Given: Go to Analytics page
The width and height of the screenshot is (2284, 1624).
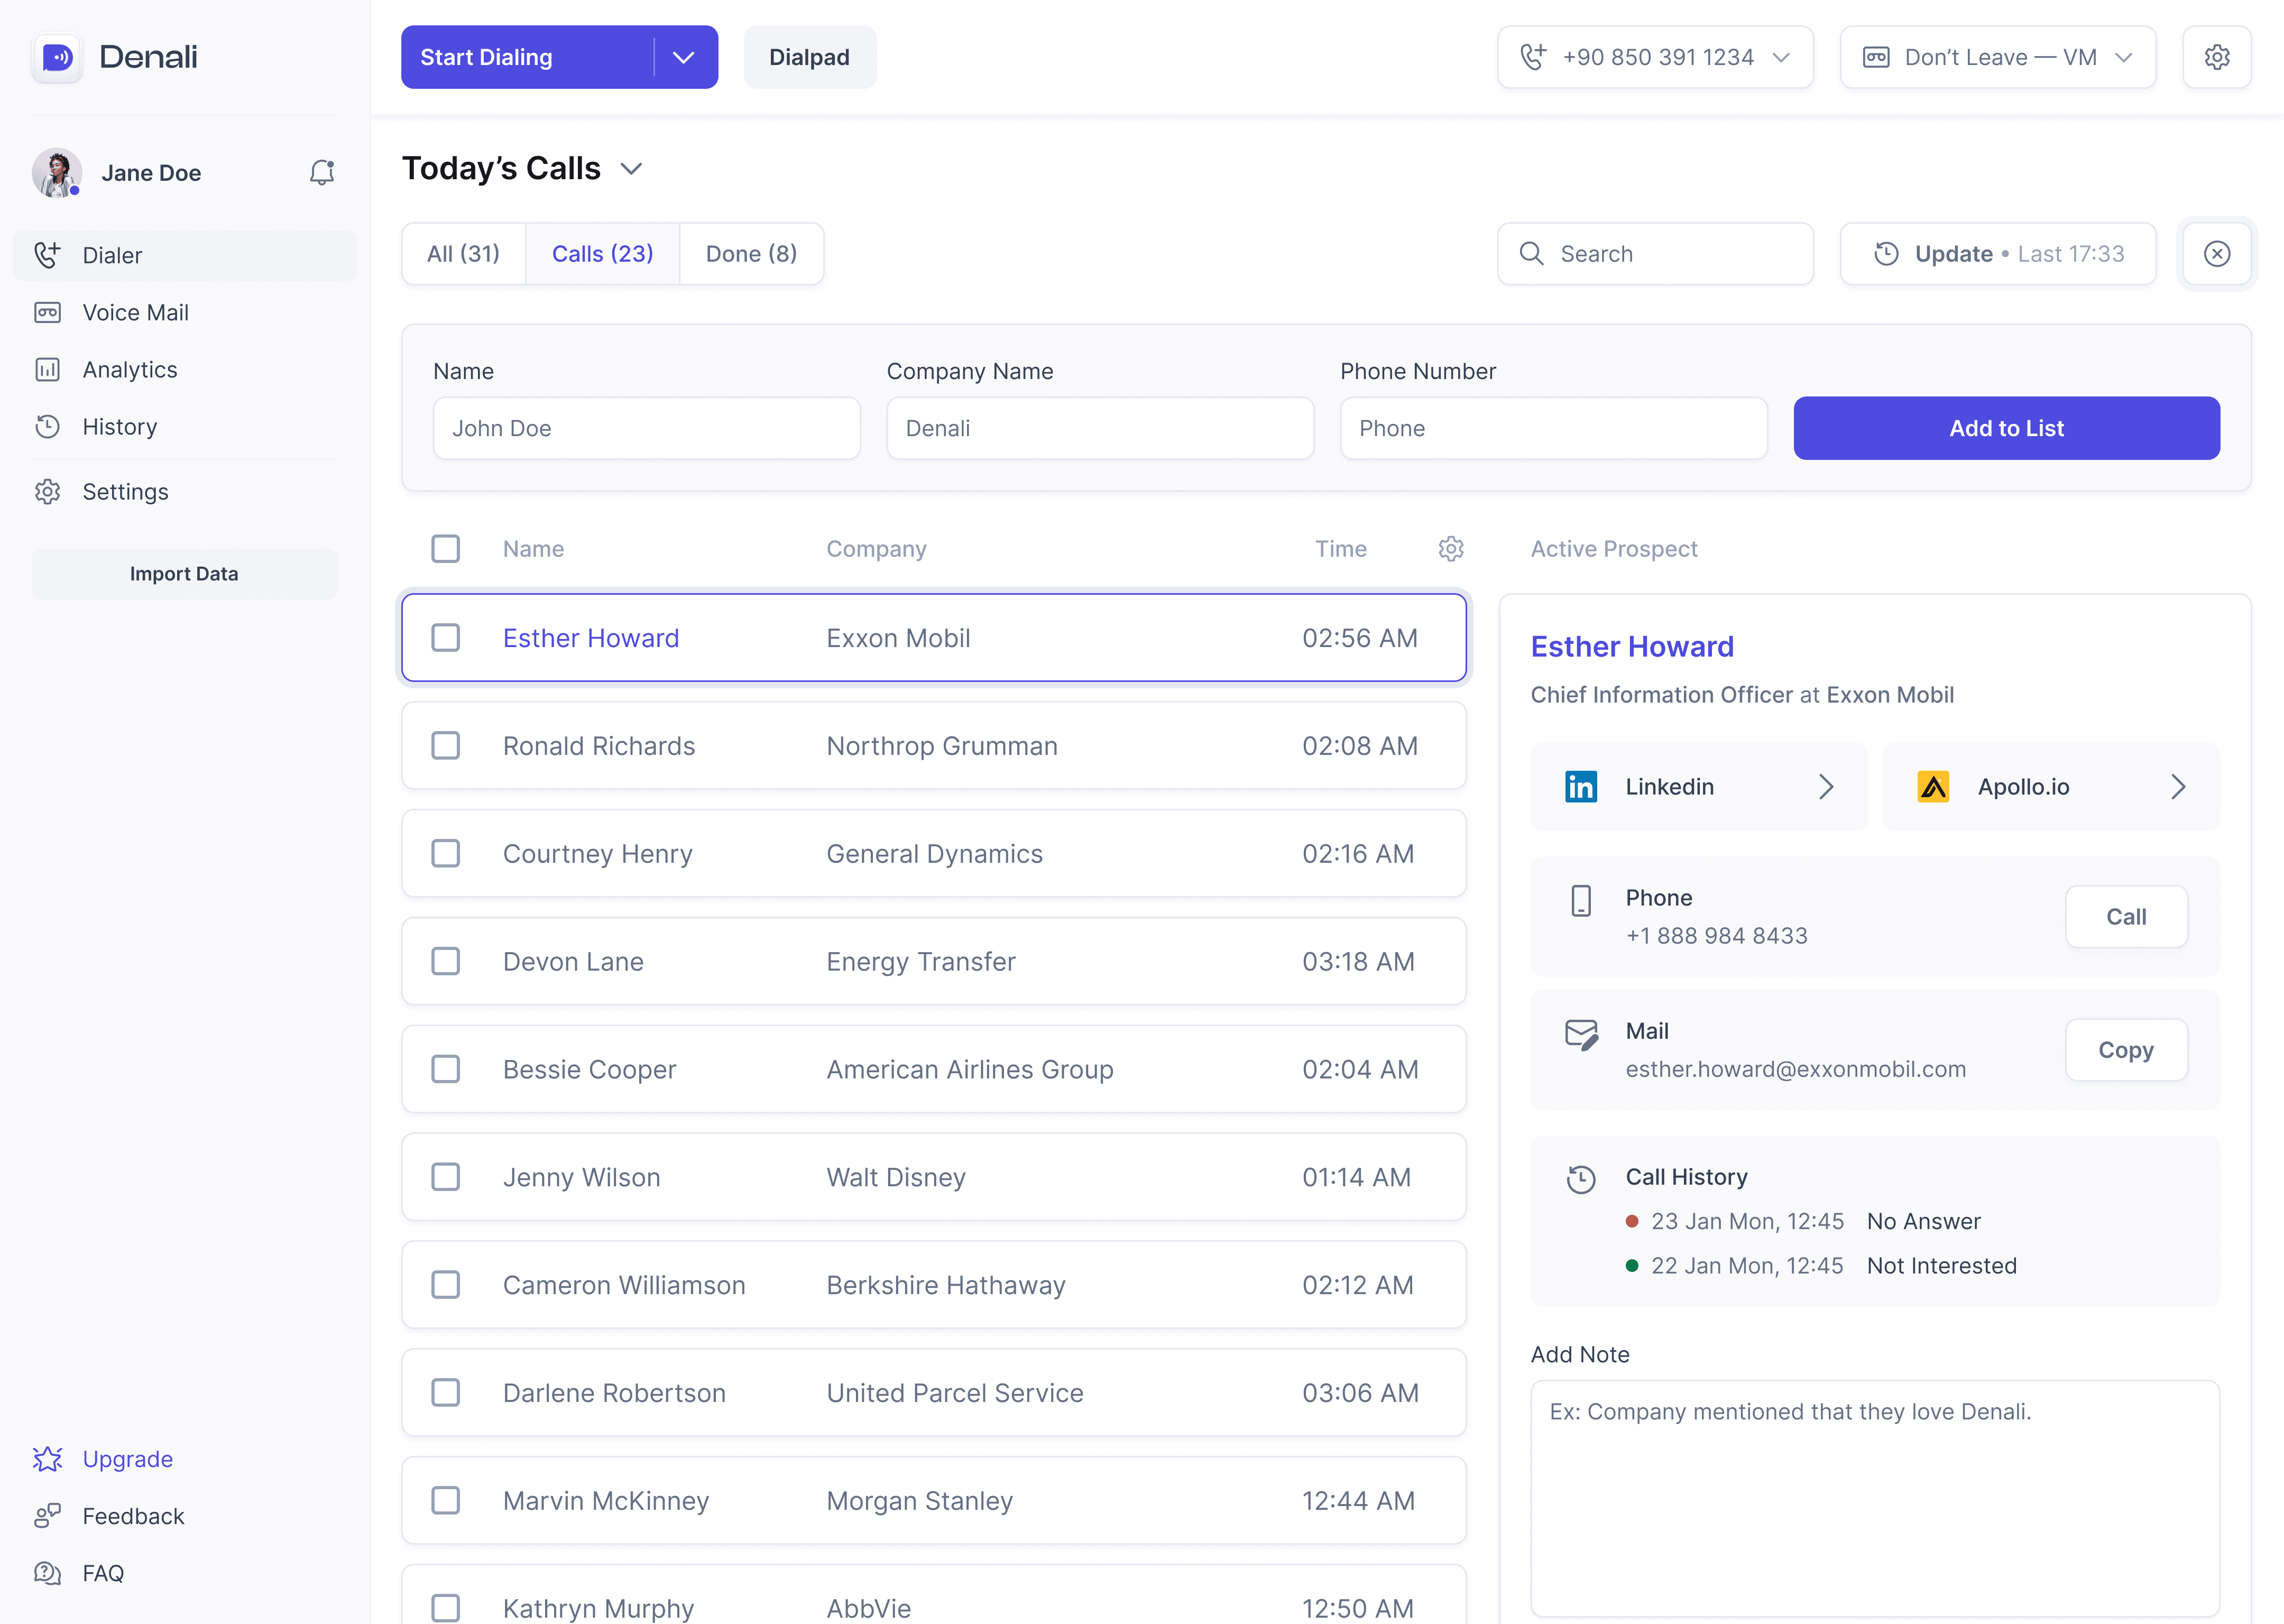Looking at the screenshot, I should tap(185, 370).
